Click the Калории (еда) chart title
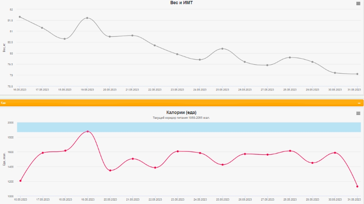The width and height of the screenshot is (364, 204). [x=181, y=113]
